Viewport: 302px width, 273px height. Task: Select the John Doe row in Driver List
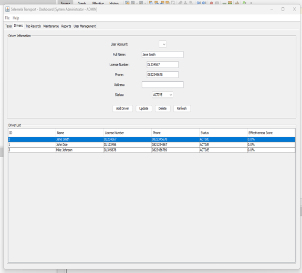coord(152,145)
